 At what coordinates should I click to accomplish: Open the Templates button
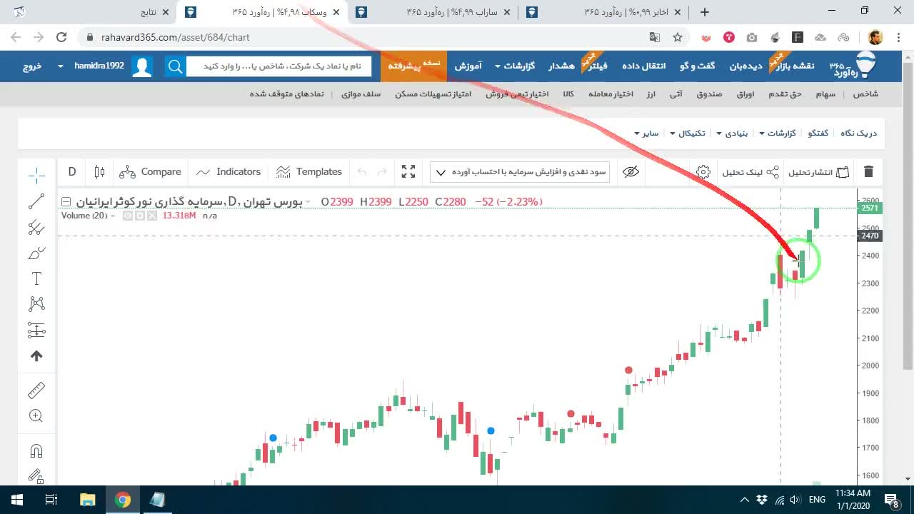click(309, 172)
